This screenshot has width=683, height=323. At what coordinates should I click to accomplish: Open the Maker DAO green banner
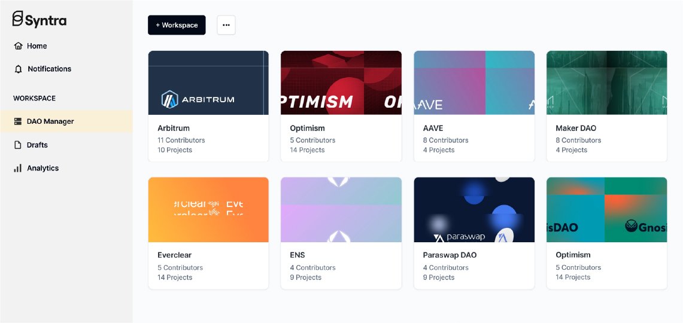[607, 83]
